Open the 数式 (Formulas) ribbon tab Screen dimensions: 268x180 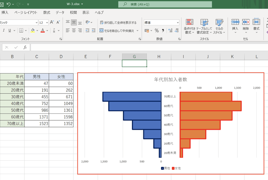46,12
